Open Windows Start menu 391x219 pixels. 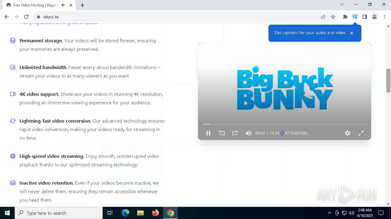pyautogui.click(x=7, y=213)
